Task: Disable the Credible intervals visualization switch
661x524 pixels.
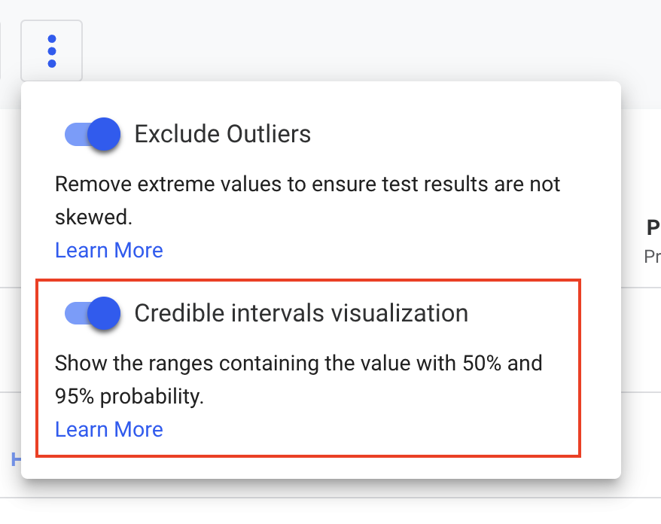Action: 93,313
